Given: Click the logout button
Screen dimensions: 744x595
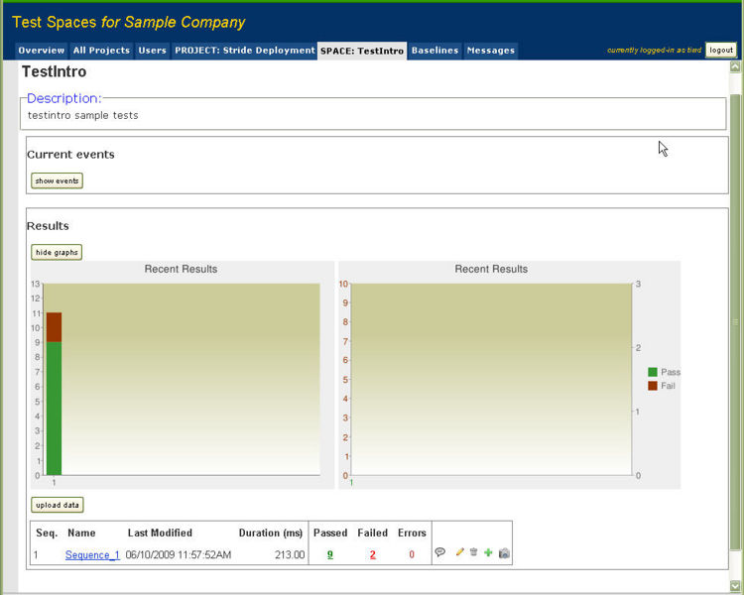Looking at the screenshot, I should tap(721, 50).
